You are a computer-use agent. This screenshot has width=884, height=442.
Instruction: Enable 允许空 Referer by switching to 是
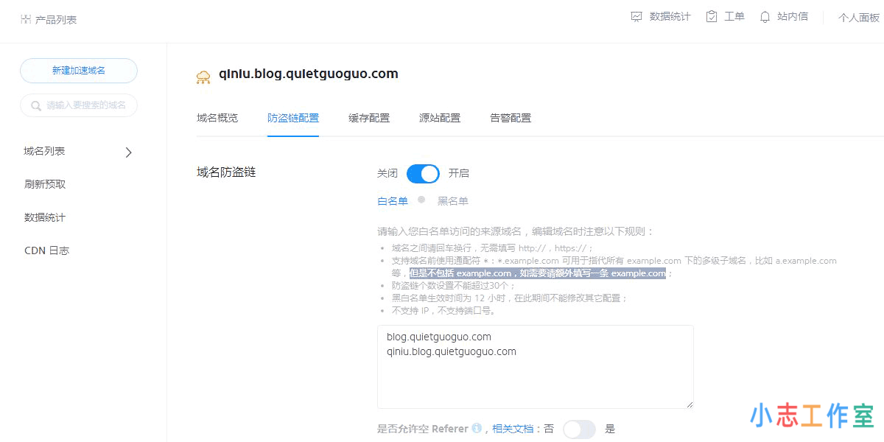[x=580, y=428]
